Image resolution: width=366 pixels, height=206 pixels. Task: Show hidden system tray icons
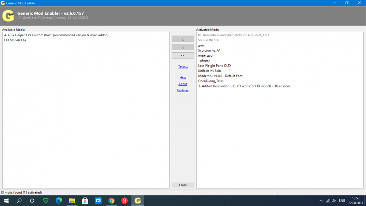tap(321, 201)
